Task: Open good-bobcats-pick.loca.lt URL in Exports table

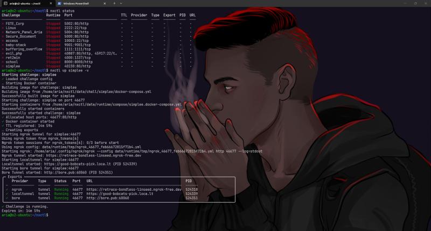Action: pyautogui.click(x=120, y=193)
